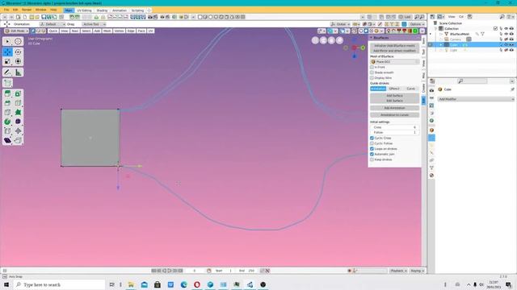This screenshot has height=290, width=517.
Task: Select the Scale tool
Action: click(x=7, y=61)
